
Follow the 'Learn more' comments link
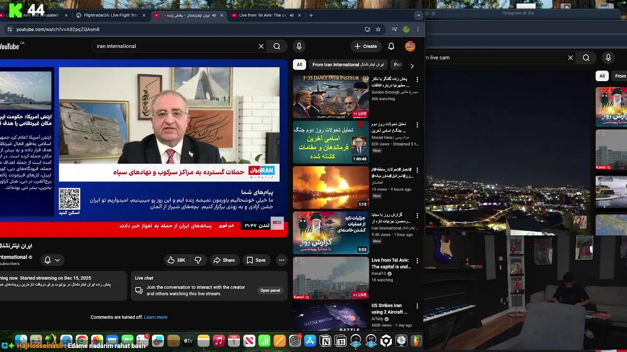pyautogui.click(x=156, y=317)
